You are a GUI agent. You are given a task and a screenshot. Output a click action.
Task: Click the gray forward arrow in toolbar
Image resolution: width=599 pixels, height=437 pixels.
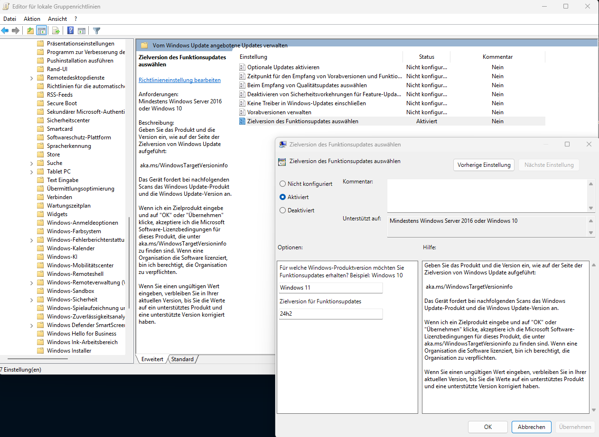click(x=16, y=31)
